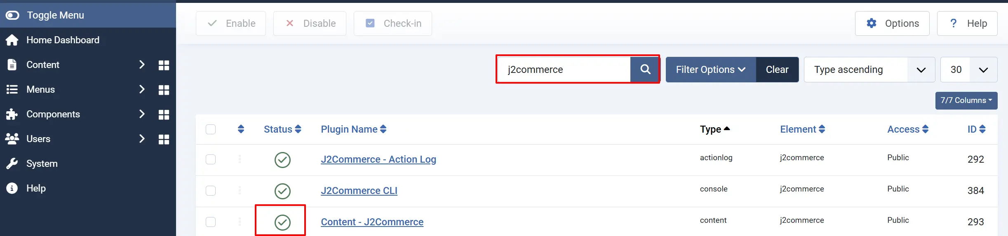Toggle status of J2Commerce CLI plugin
Viewport: 1008px width, 236px height.
(x=282, y=191)
